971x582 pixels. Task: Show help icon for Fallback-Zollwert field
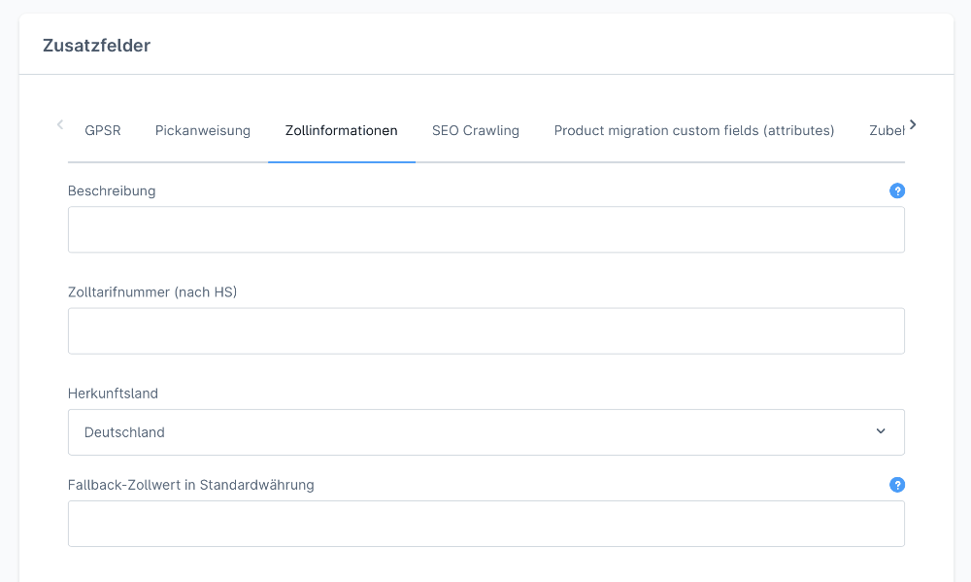coord(897,485)
